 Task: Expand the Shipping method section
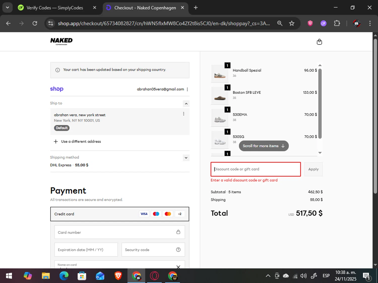pos(186,158)
